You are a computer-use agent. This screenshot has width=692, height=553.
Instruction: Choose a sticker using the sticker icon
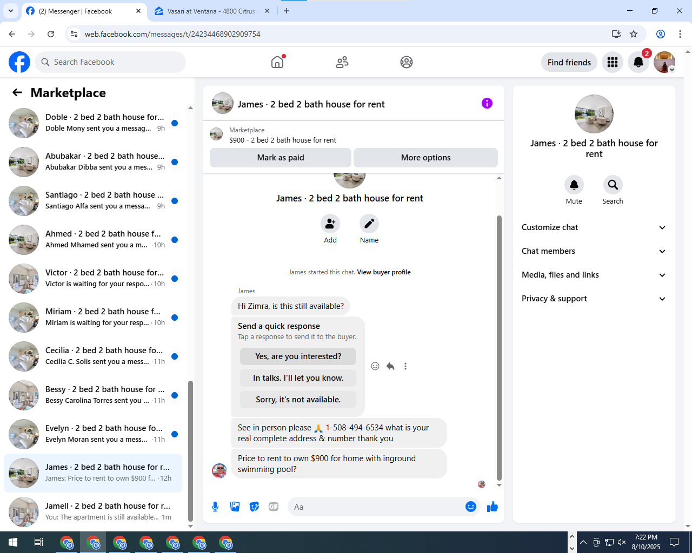coord(254,507)
